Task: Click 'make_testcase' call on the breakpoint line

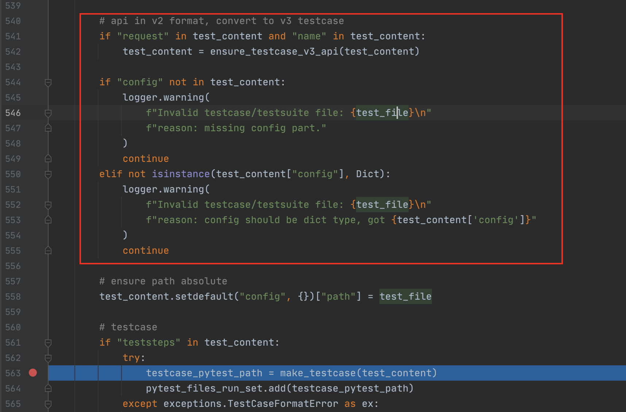Action: (x=318, y=373)
